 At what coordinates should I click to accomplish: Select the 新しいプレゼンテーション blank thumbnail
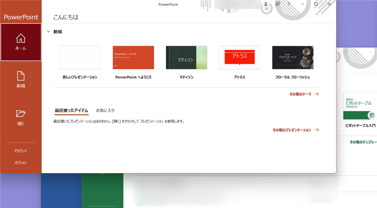[80, 57]
